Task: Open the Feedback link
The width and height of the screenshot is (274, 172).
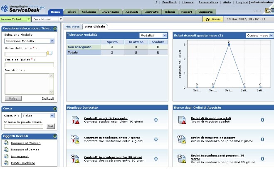Action: point(170,2)
